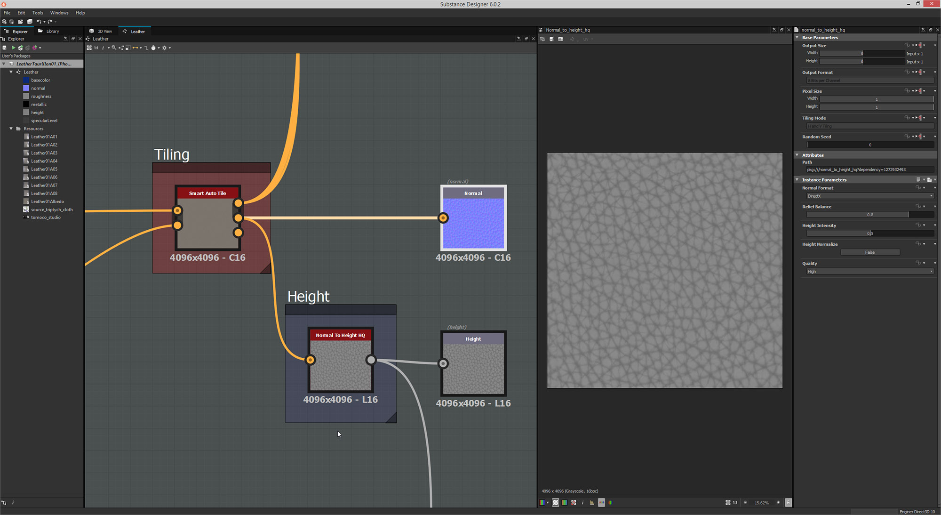Click the undo arrow in the main toolbar
The width and height of the screenshot is (941, 515).
(38, 22)
